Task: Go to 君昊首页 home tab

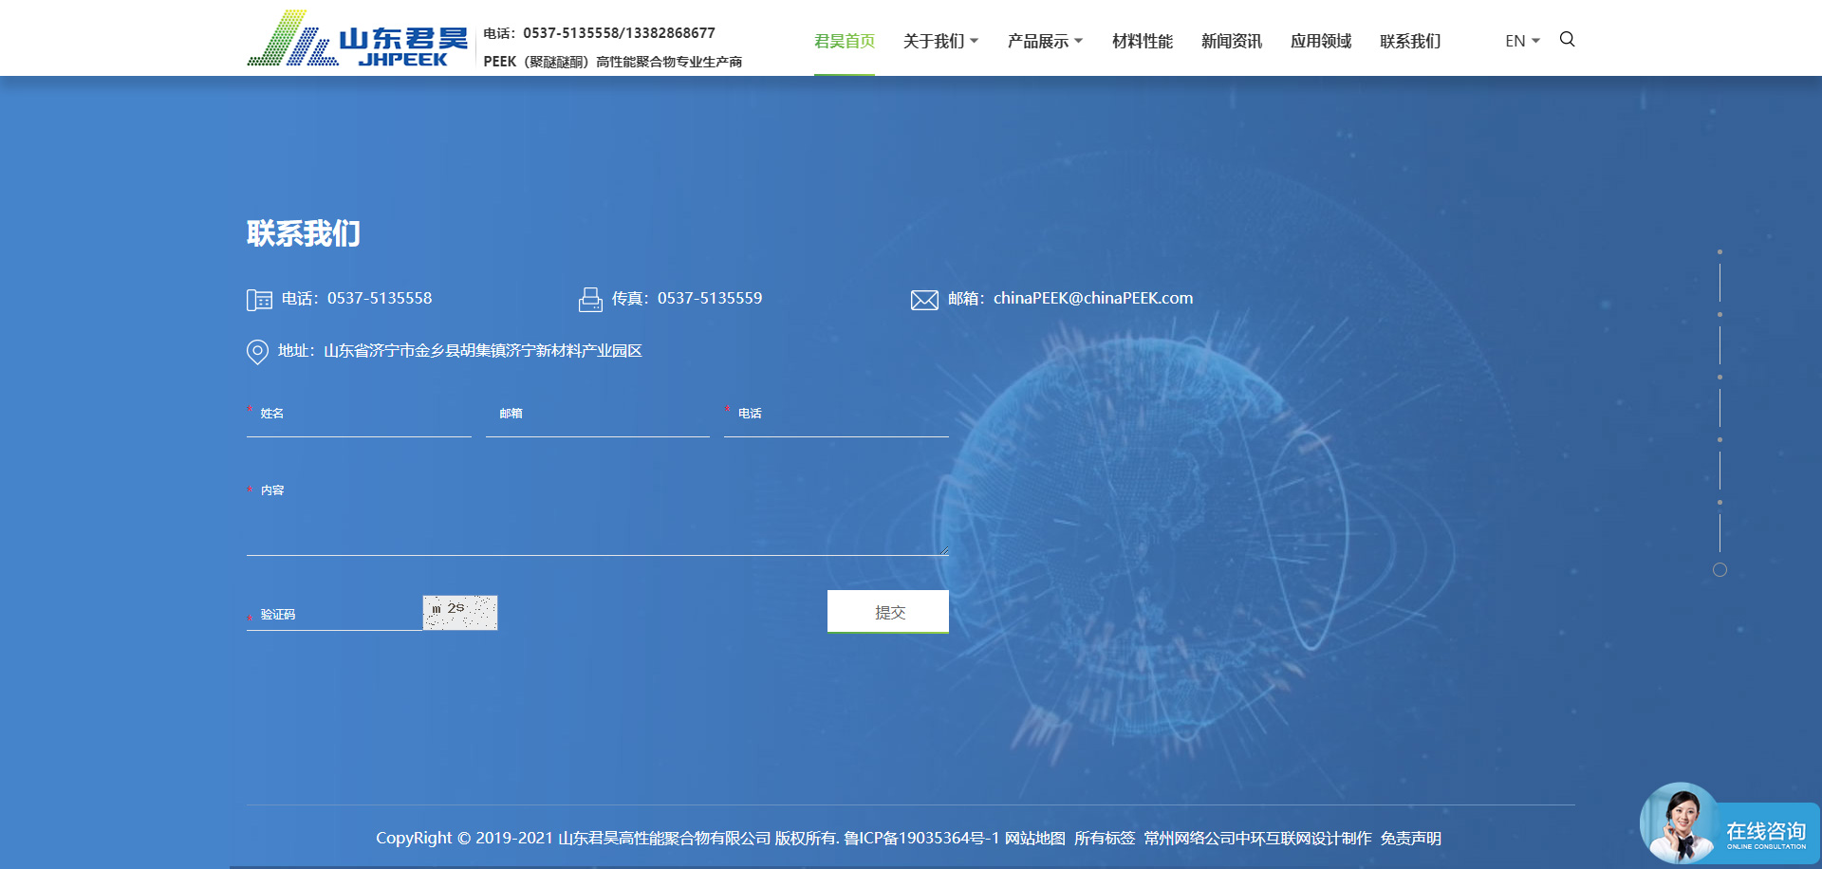Action: coord(845,41)
